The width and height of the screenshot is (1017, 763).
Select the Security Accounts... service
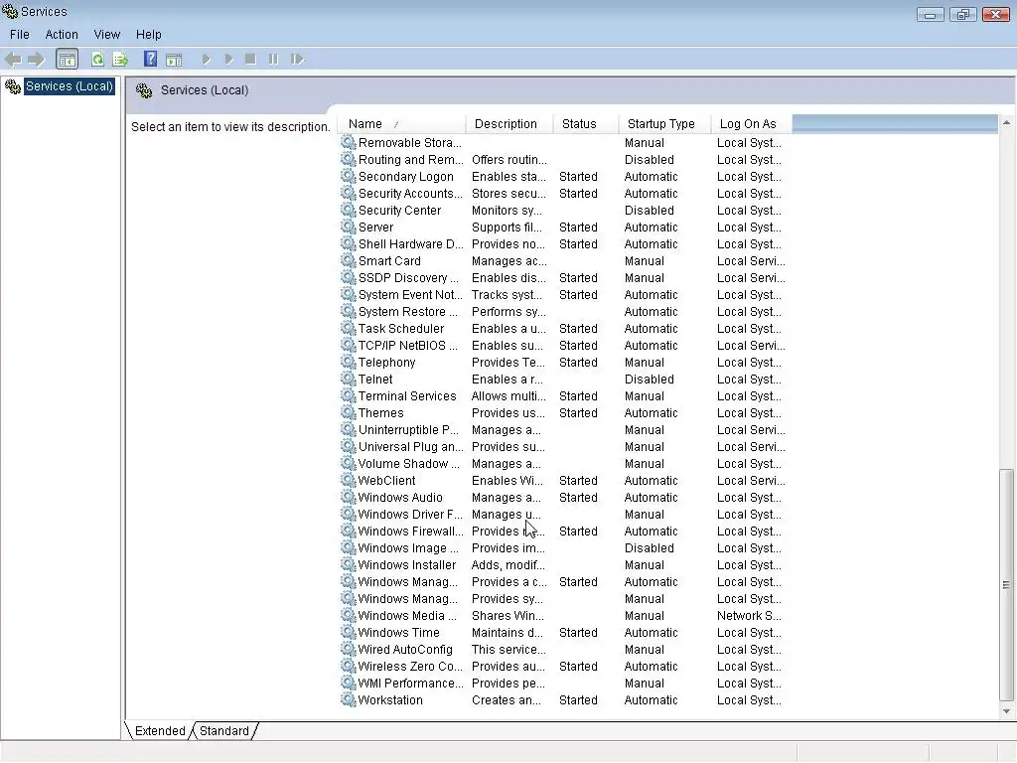tap(410, 194)
